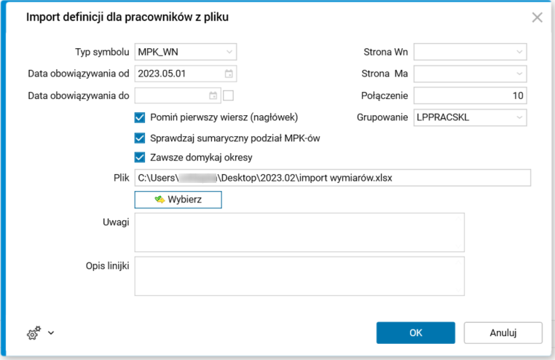Expand the arrow beside the gear icon
The width and height of the screenshot is (555, 360).
[x=51, y=333]
